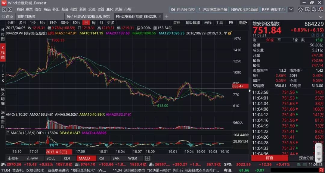This screenshot has width=325, height=173.
Task: Select the 深度资料 vertical sidebar tab
Action: [x=3, y=119]
